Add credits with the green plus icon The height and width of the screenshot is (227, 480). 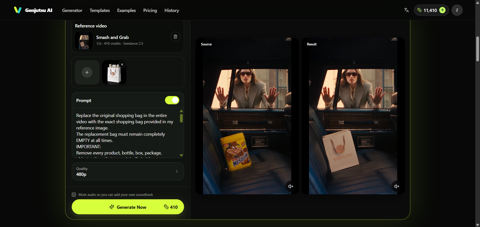tap(442, 10)
